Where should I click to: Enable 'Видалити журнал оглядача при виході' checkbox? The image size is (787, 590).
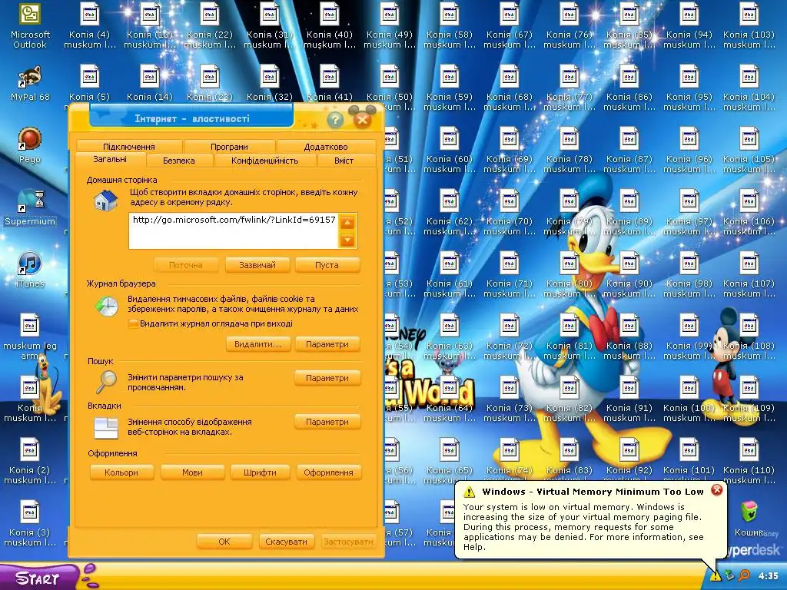[134, 324]
